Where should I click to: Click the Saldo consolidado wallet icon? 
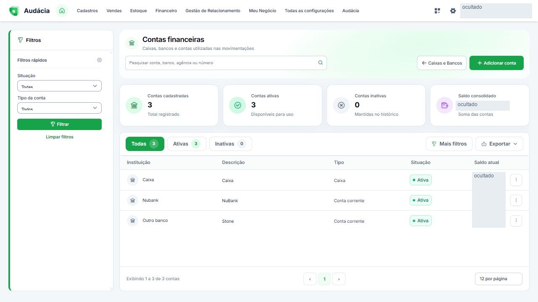tap(445, 105)
